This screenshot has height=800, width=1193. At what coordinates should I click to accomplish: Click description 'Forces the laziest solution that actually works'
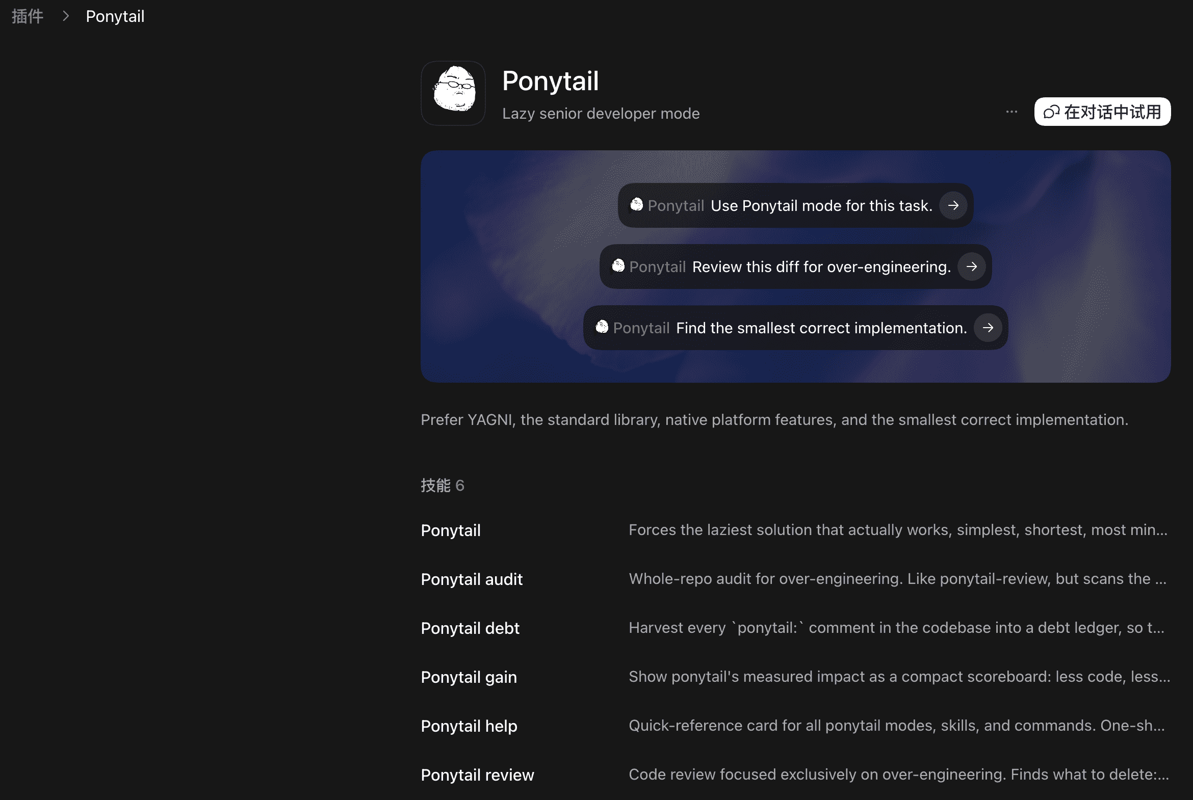click(x=898, y=530)
